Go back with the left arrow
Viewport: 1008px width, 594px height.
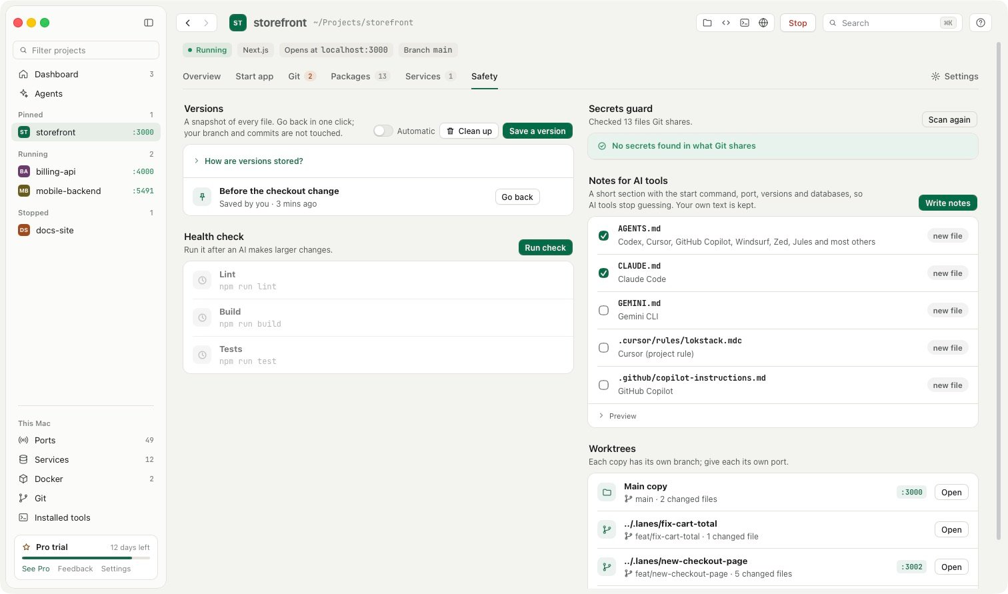(188, 23)
